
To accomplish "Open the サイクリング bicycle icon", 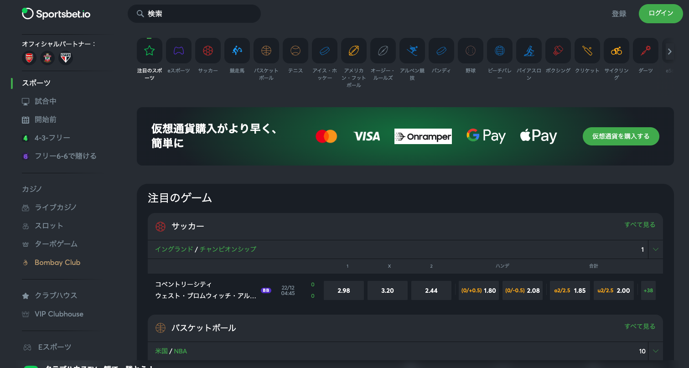I will [x=616, y=51].
